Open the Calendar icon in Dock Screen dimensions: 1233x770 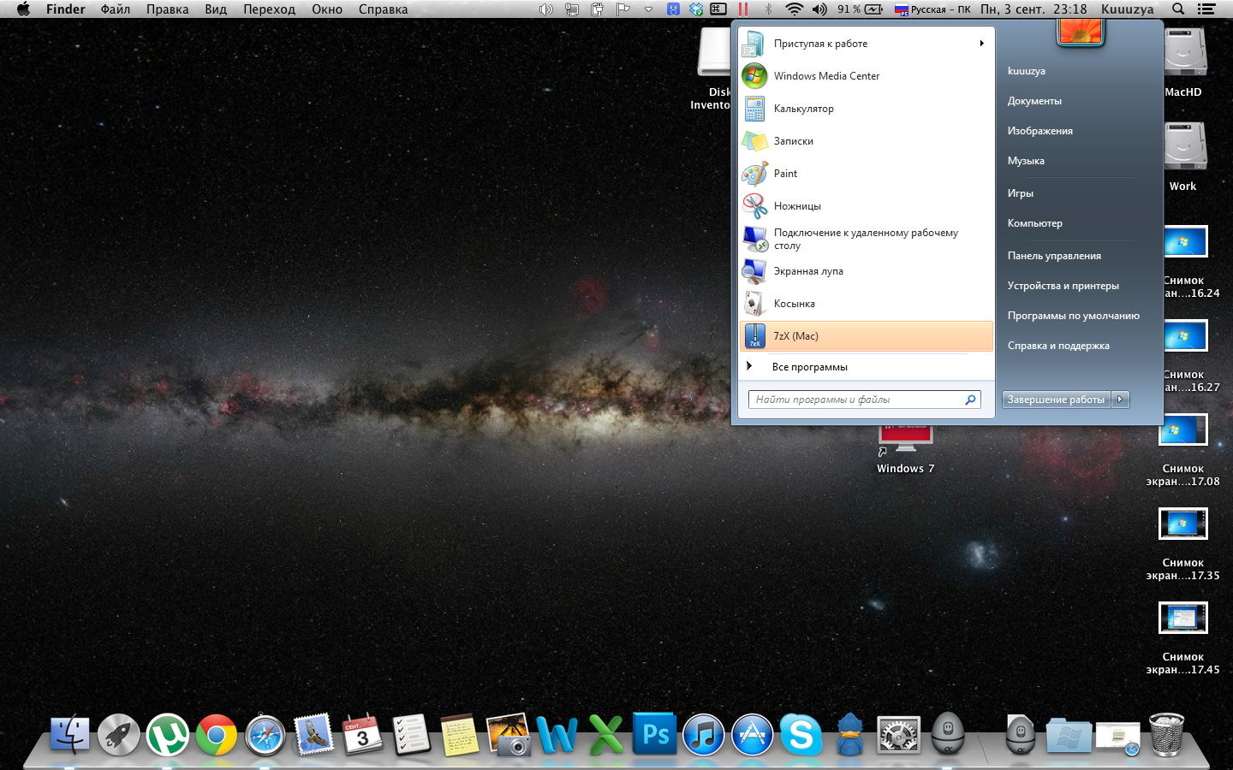coord(362,735)
